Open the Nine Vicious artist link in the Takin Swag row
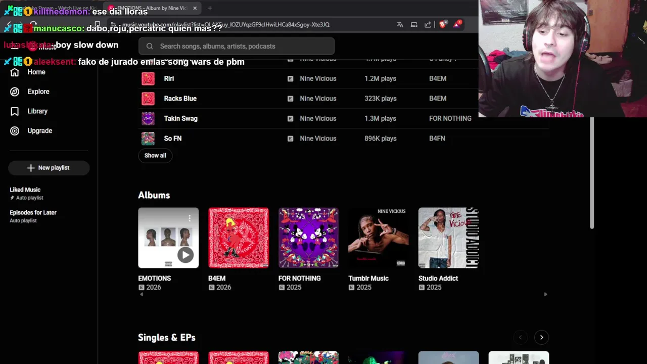647x364 pixels. coord(318,118)
